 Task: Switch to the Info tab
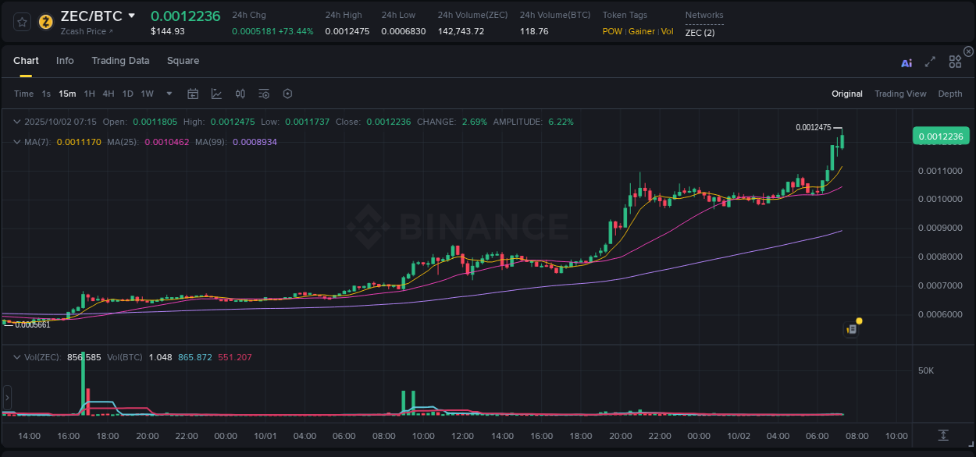point(65,61)
